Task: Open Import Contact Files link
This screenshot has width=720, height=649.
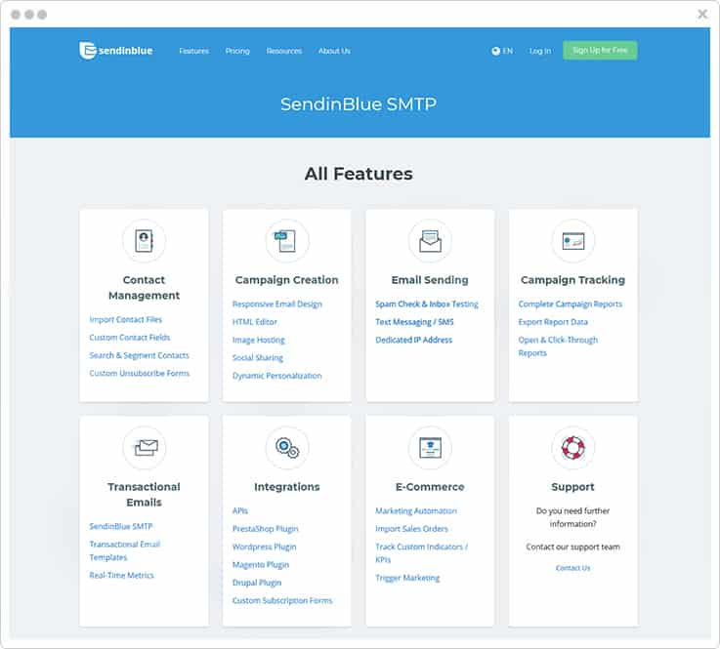Action: (x=126, y=320)
